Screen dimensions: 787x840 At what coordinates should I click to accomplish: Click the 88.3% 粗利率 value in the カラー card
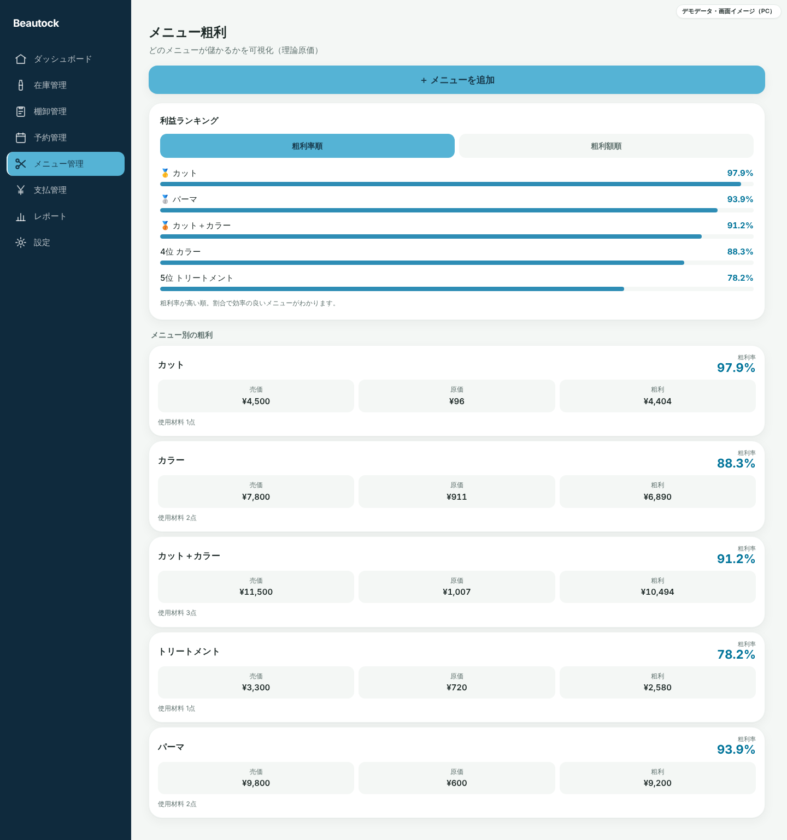tap(736, 464)
